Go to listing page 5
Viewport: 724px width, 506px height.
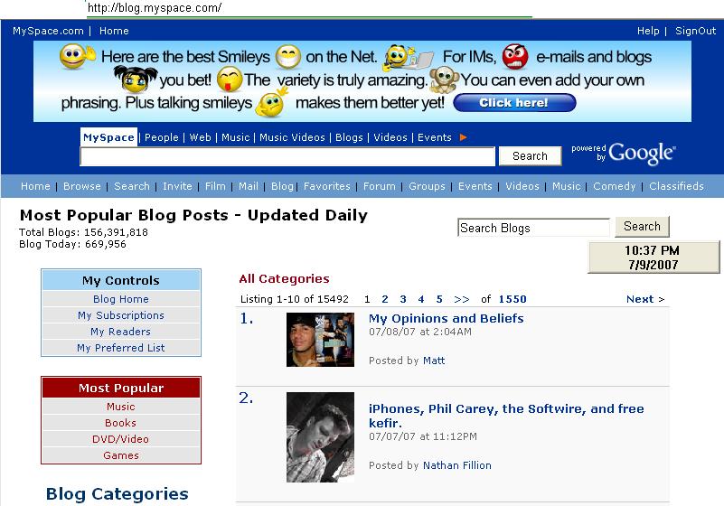click(x=439, y=299)
